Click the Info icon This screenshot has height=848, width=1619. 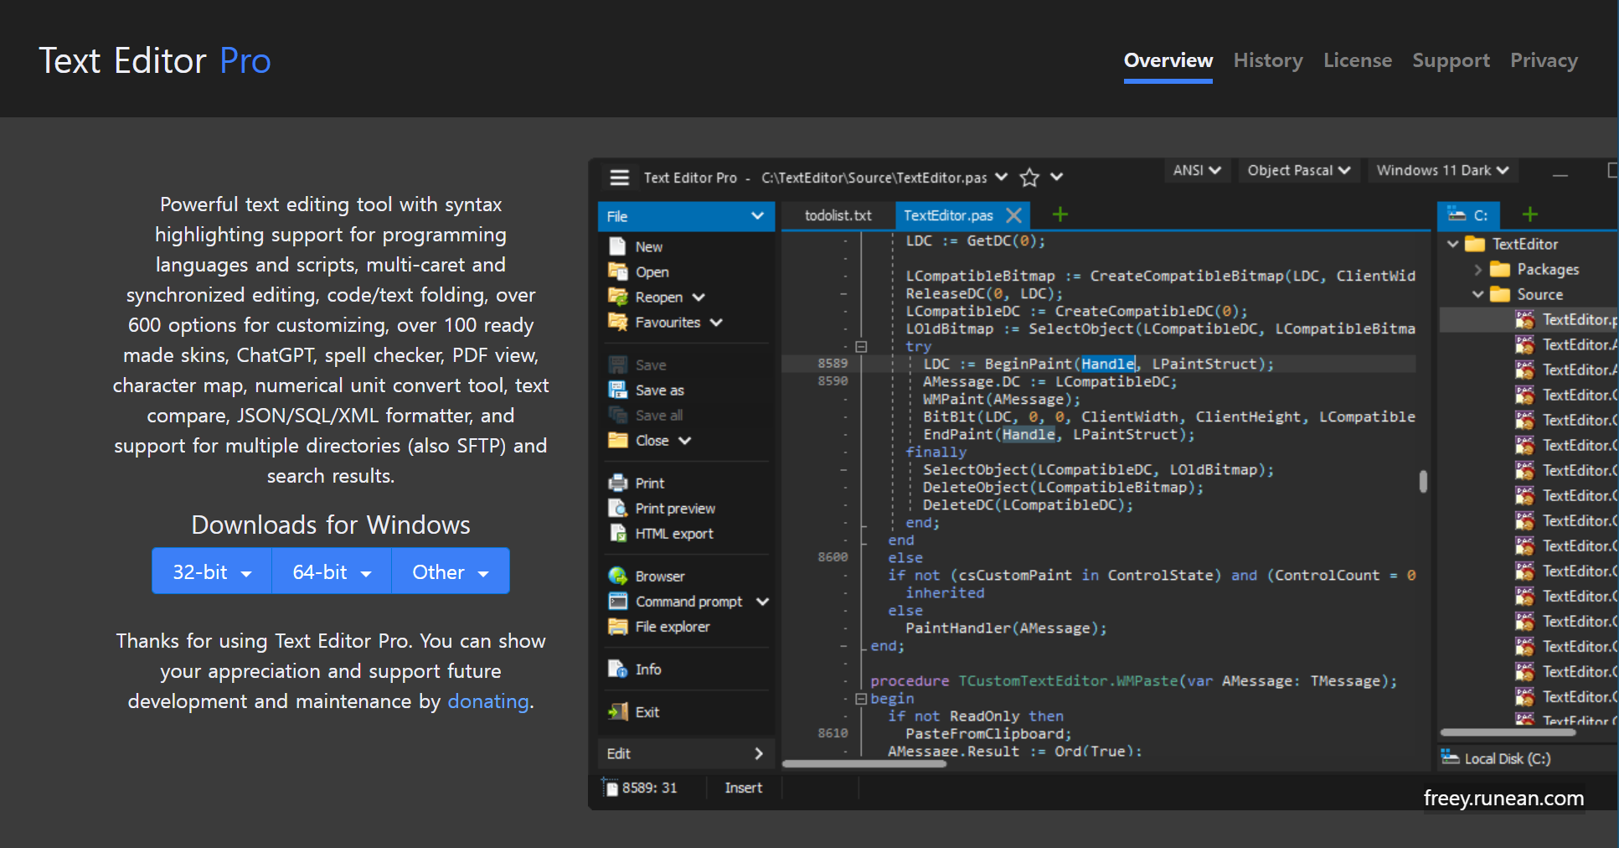tap(618, 669)
